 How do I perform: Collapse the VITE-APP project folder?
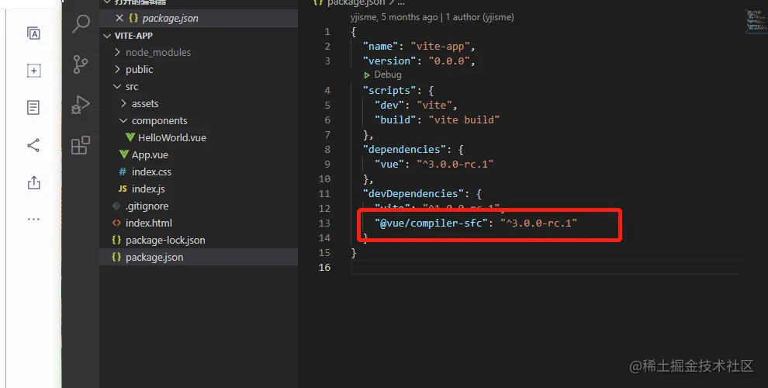[x=107, y=36]
